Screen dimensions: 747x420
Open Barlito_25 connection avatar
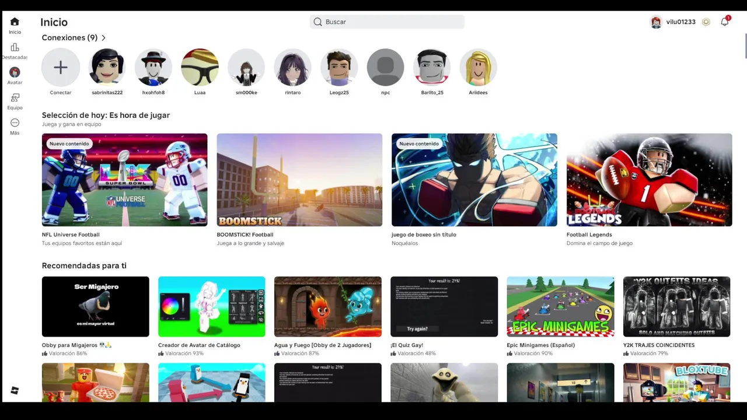click(x=432, y=68)
